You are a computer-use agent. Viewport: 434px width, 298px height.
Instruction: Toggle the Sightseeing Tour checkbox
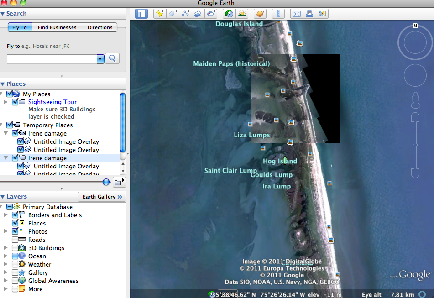[x=15, y=102]
